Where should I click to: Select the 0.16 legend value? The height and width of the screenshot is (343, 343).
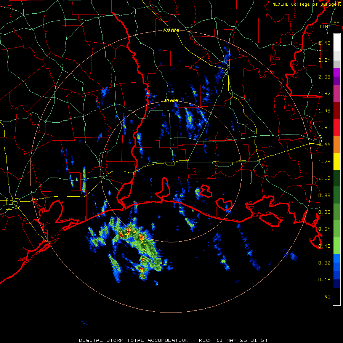pos(324,280)
